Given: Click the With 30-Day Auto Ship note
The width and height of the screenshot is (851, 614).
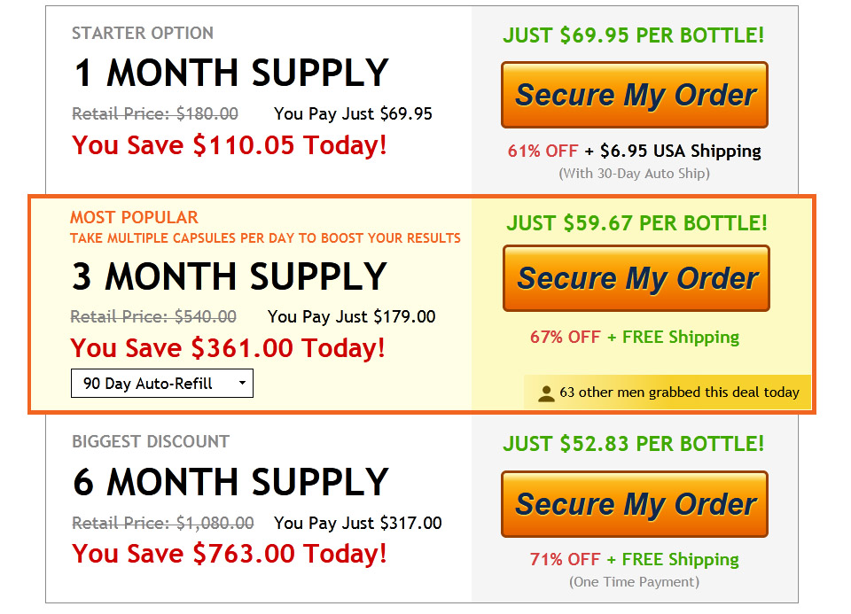Looking at the screenshot, I should coord(635,174).
